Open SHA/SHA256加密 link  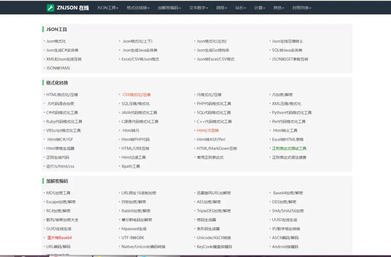tap(288, 211)
